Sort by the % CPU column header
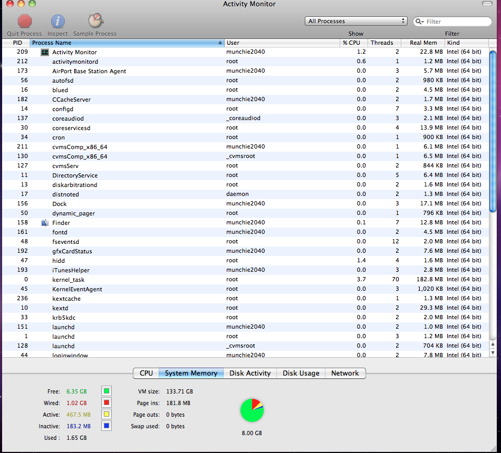 pyautogui.click(x=354, y=43)
